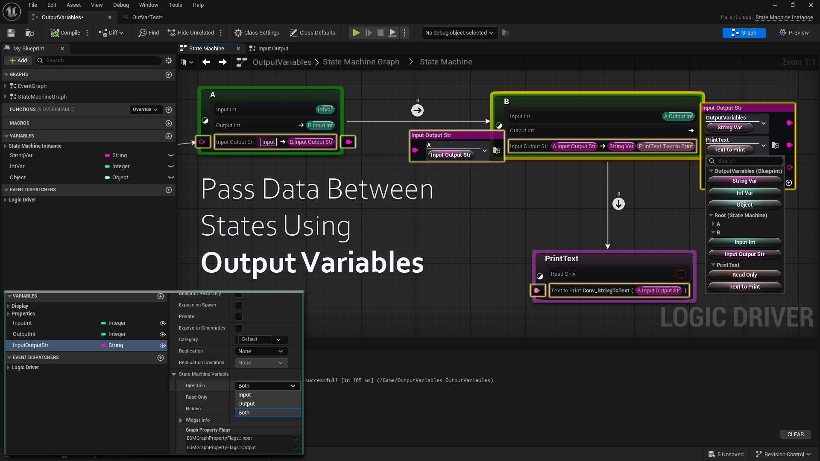Toggle eye for InputInt variable
The width and height of the screenshot is (820, 461).
click(163, 324)
